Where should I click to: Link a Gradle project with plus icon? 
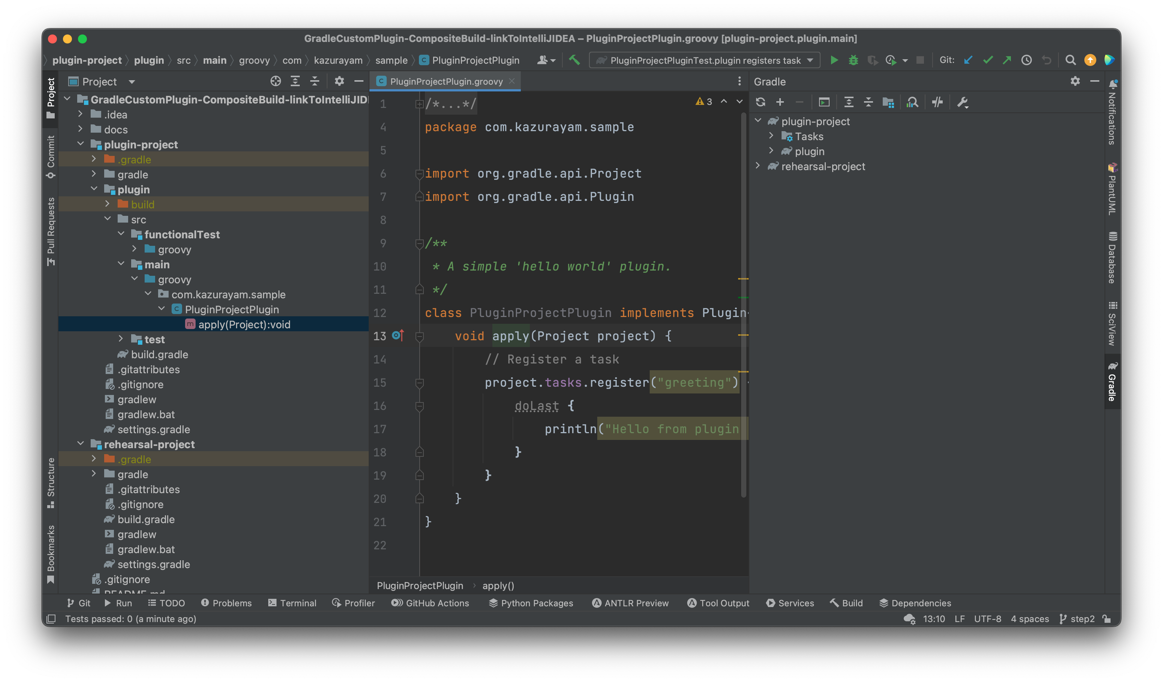pyautogui.click(x=780, y=102)
